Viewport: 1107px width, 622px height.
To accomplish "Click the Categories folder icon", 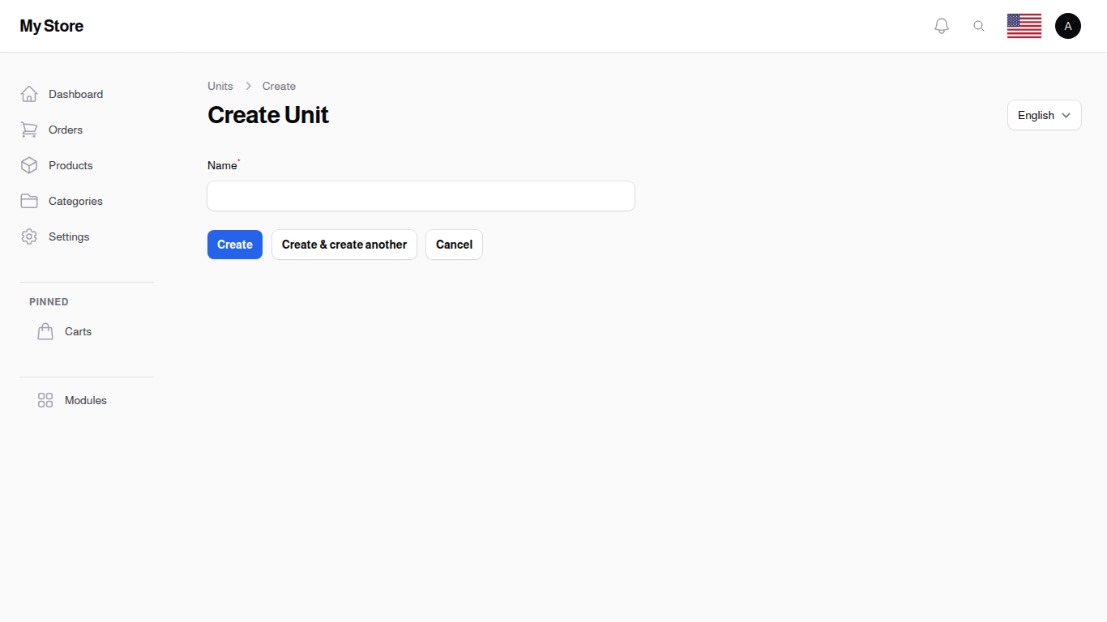I will pyautogui.click(x=29, y=201).
